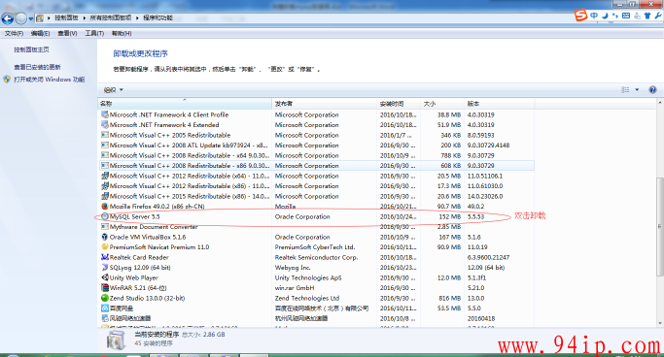Viewport: 664px width, 357px height.
Task: Select Visual C++ 2012 Redistributable (x86) row
Action: (x=317, y=186)
